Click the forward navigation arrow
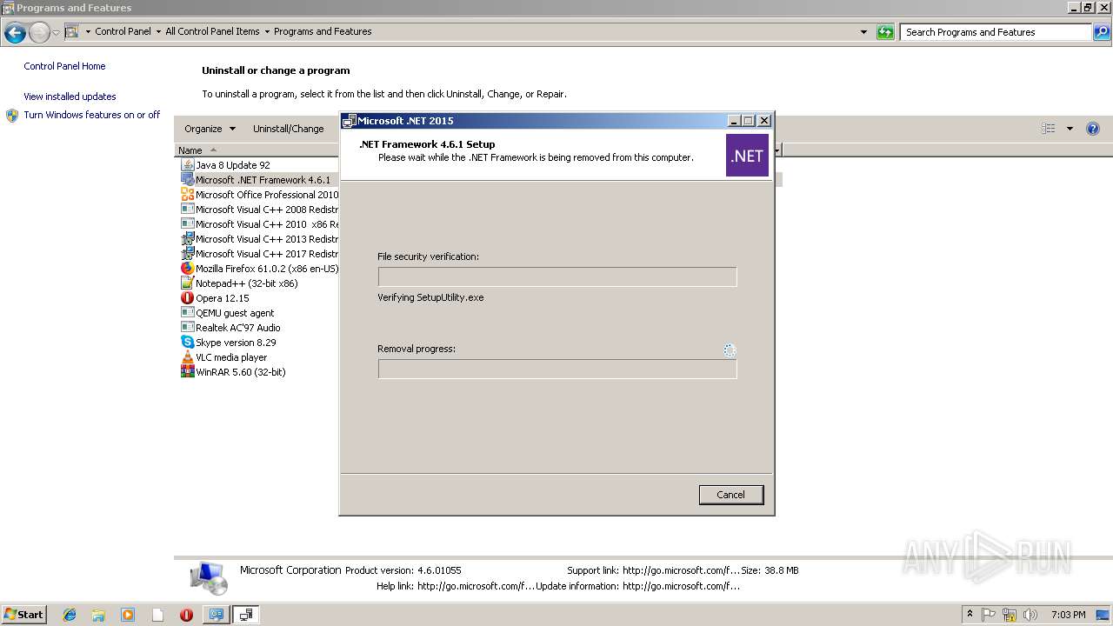This screenshot has height=626, width=1113. pos(39,33)
